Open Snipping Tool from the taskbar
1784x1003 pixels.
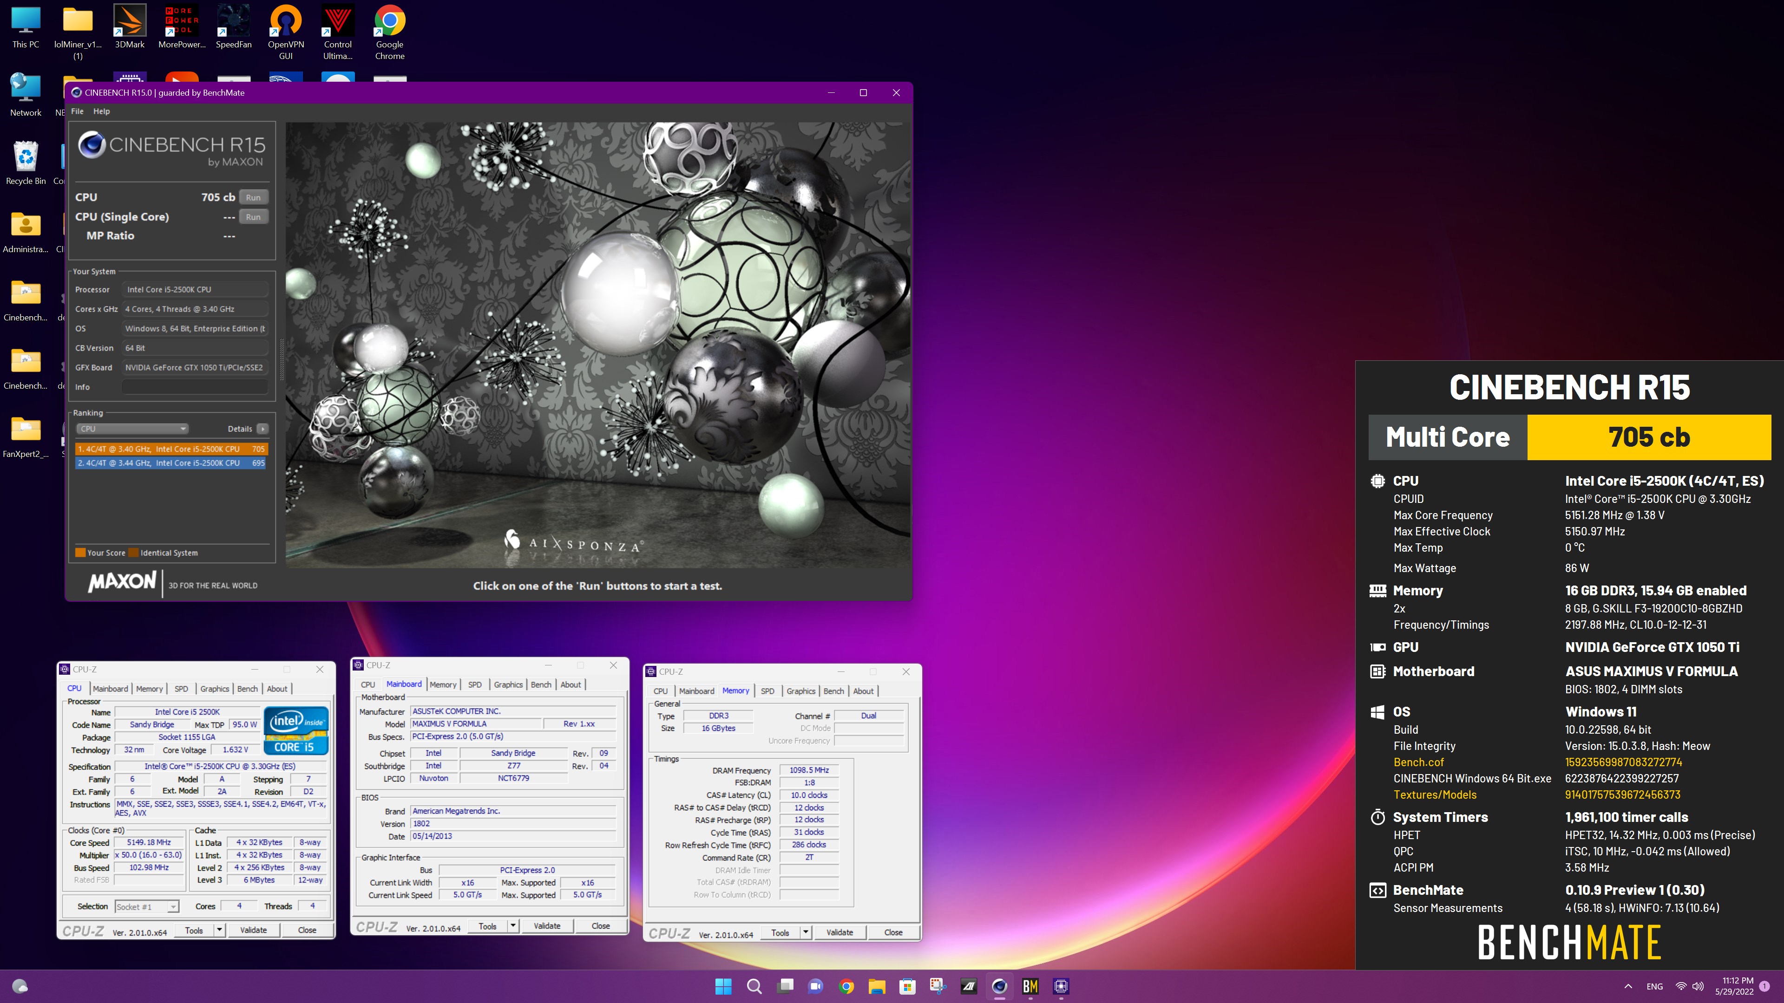[x=938, y=986]
